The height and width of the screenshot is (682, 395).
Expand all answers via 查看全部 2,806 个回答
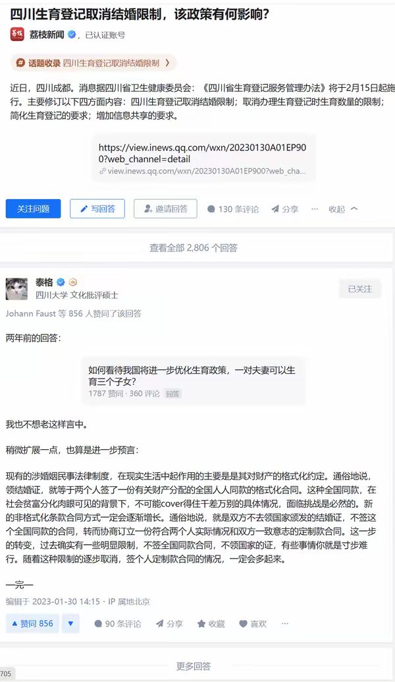click(x=194, y=247)
